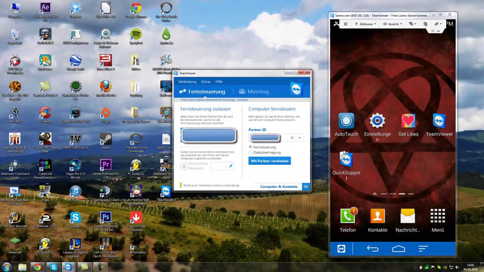Open Kontakte app in the phone dock
The width and height of the screenshot is (484, 272).
click(377, 220)
